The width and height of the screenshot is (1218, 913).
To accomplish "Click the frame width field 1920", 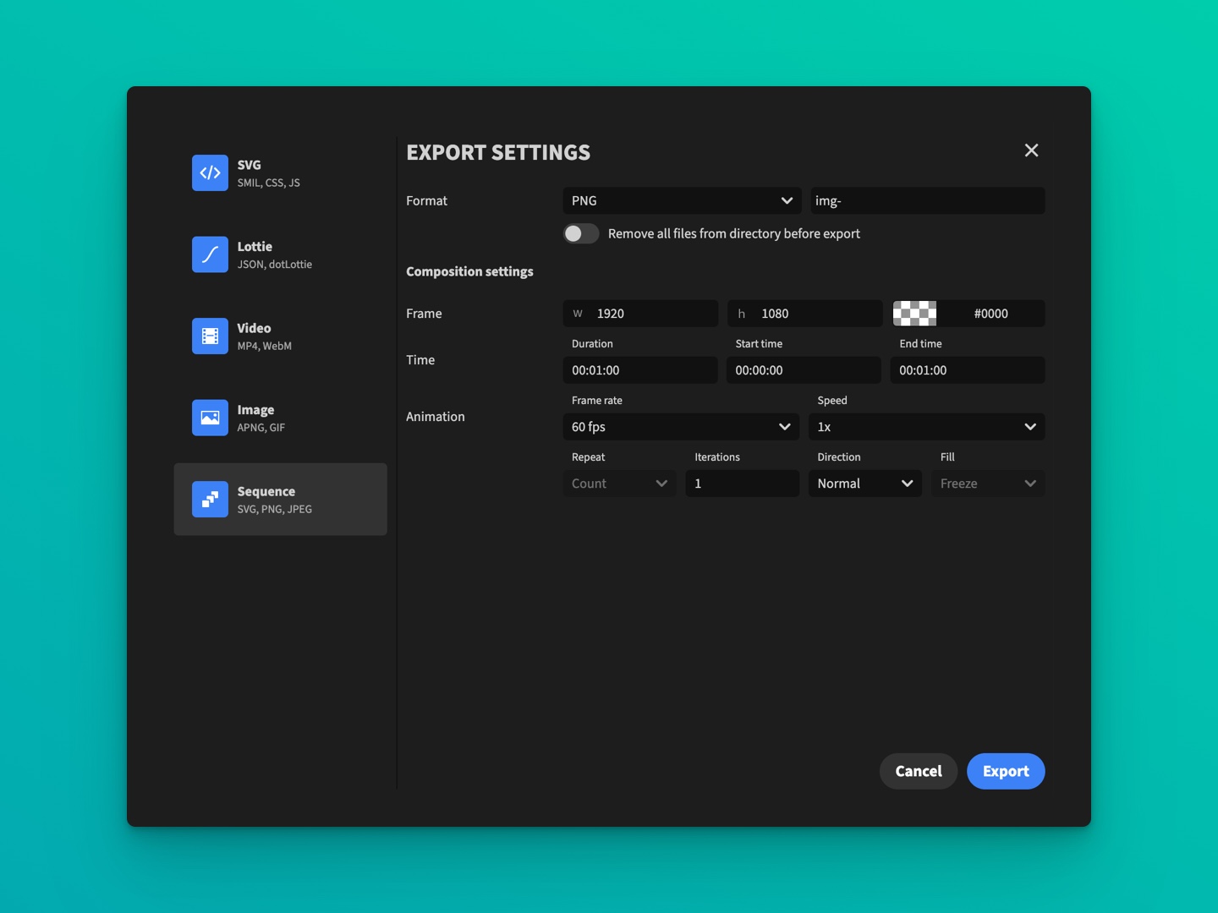I will [640, 314].
